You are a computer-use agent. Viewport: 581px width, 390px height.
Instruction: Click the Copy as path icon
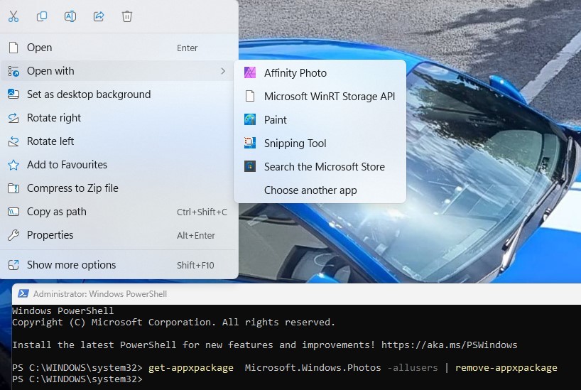[13, 212]
